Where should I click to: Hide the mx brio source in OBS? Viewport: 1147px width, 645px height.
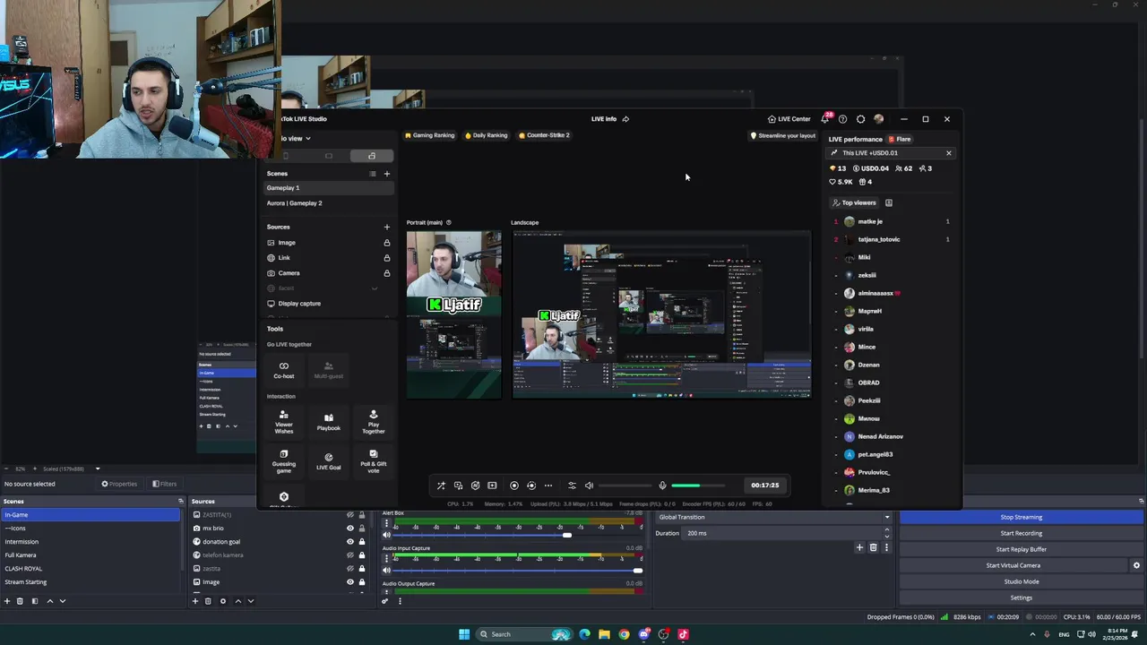pyautogui.click(x=350, y=529)
